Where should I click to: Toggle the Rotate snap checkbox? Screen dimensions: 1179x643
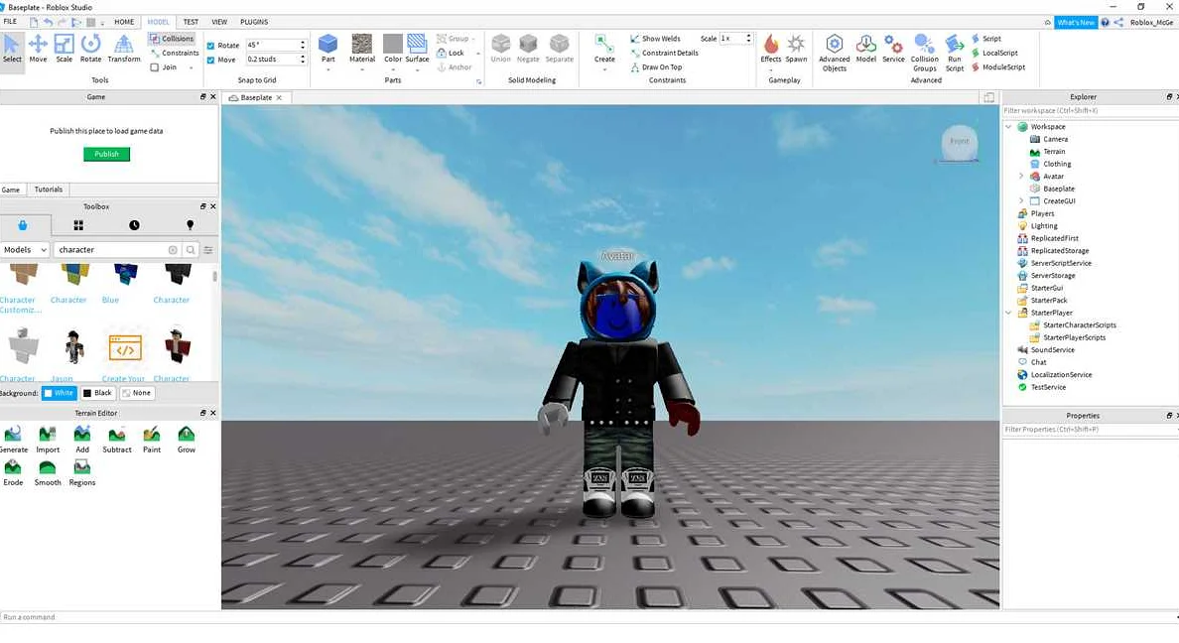(210, 45)
